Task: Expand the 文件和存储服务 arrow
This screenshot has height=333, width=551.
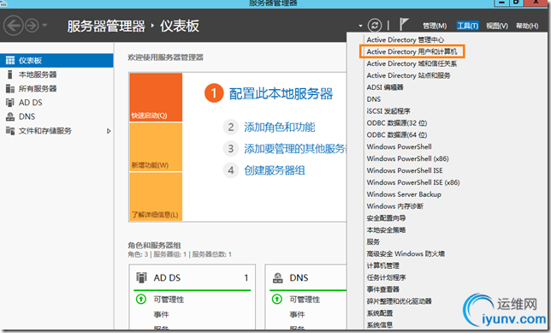Action: tap(109, 131)
